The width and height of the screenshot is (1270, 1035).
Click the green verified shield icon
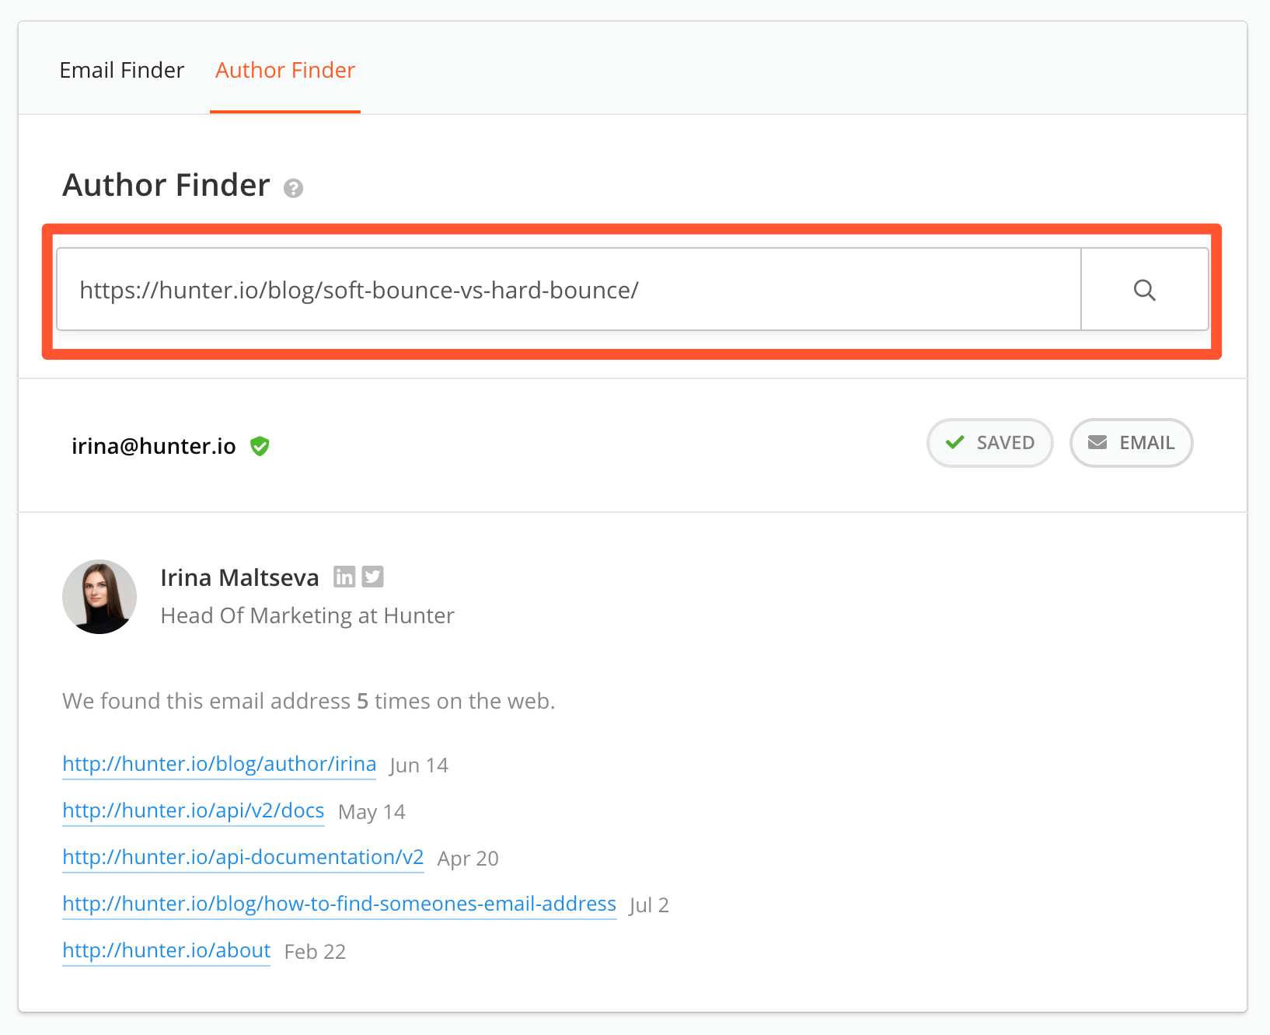[x=260, y=446]
